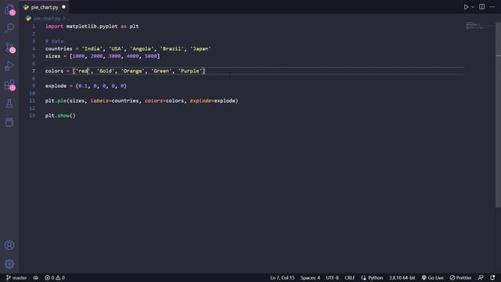
Task: Click the minimap code preview
Action: 474,26
